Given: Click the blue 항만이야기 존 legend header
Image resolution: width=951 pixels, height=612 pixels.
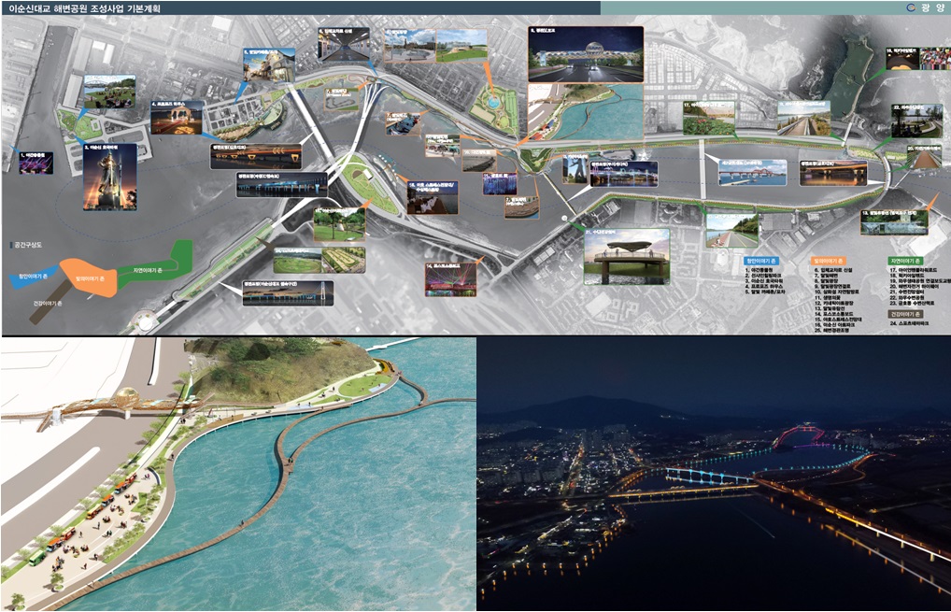Looking at the screenshot, I should (762, 260).
